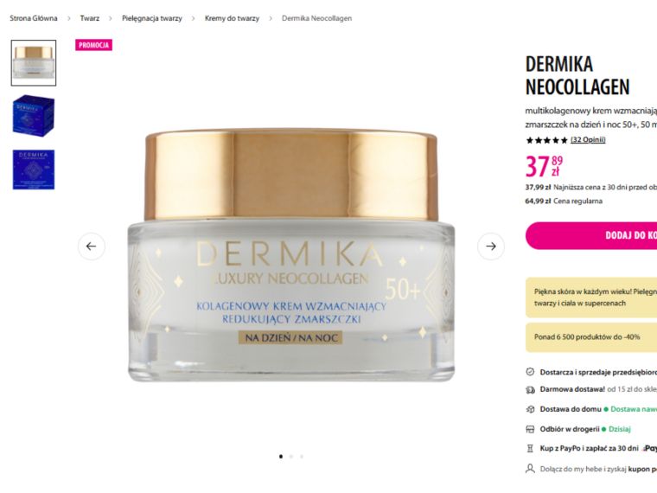The image size is (657, 493).
Task: Open Kremy do twarzy breadcrumb
Action: click(233, 18)
